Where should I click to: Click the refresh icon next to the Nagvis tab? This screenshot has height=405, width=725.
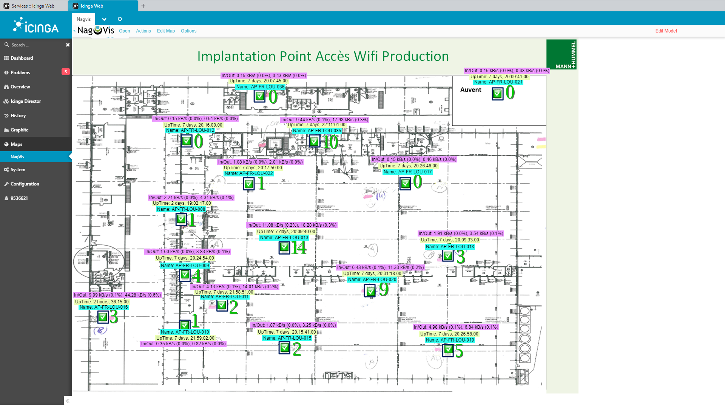click(120, 19)
